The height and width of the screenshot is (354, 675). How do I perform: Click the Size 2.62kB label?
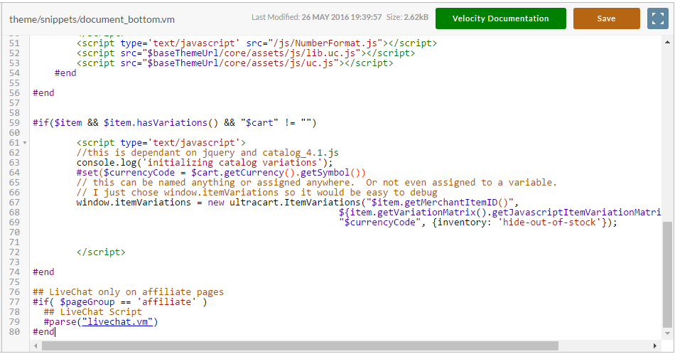click(407, 17)
